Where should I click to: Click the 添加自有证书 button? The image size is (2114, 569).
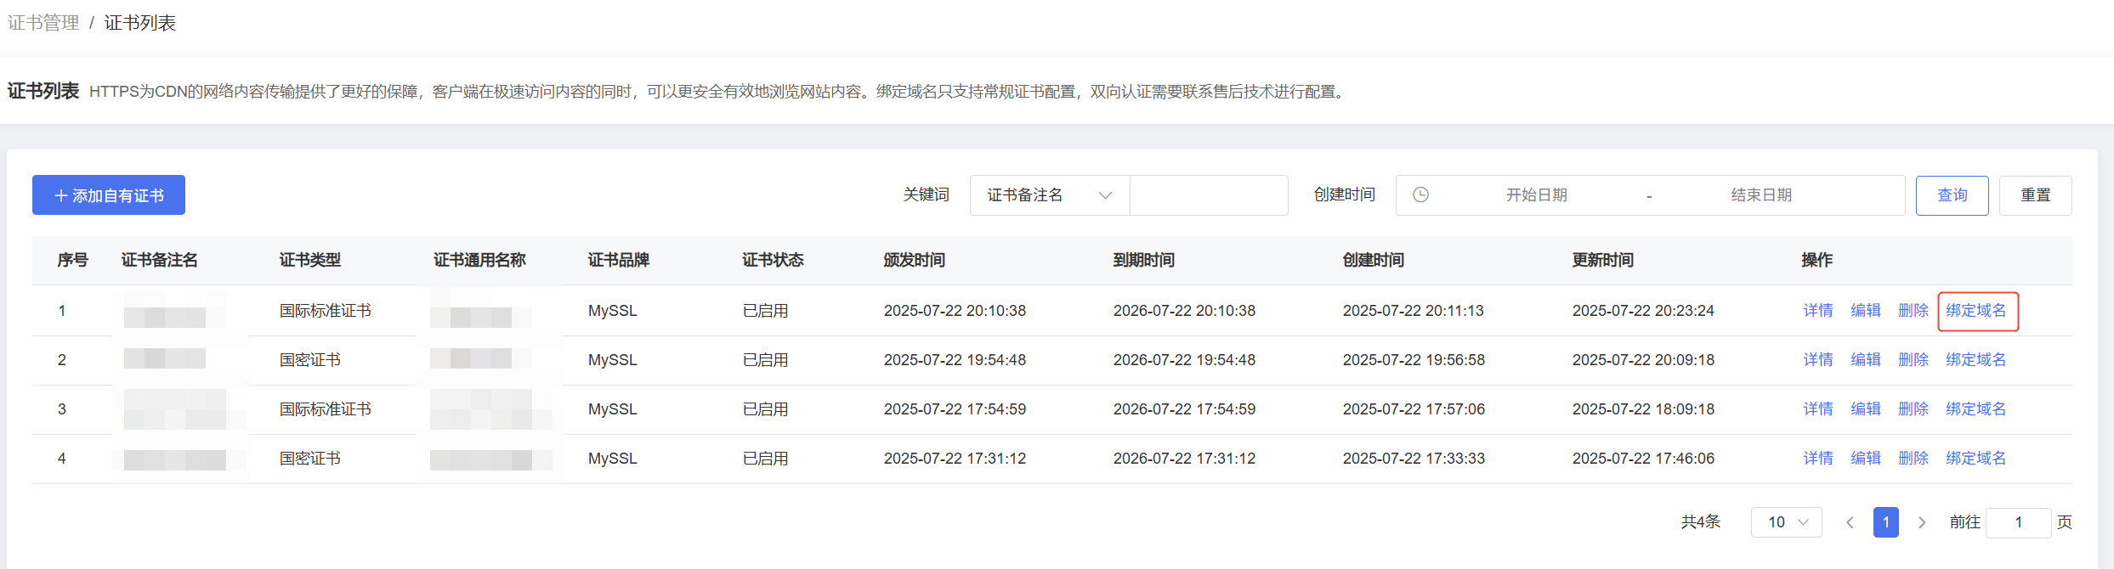coord(109,195)
